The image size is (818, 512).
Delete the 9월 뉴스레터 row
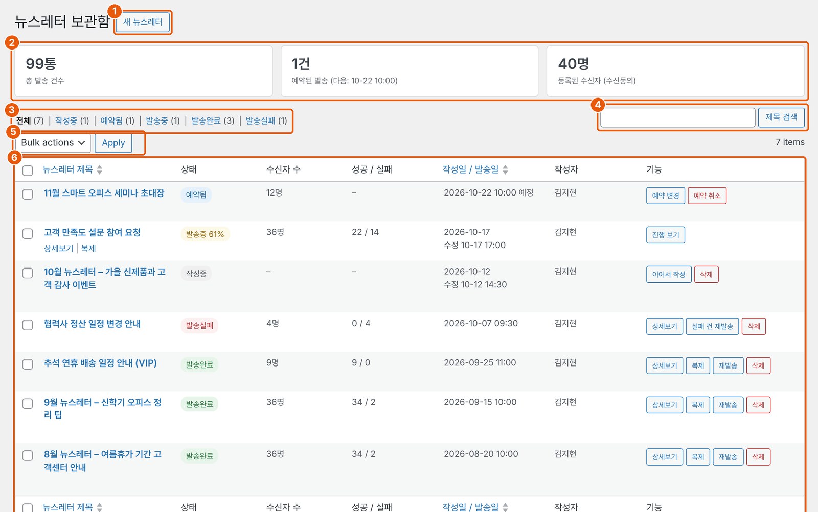(x=758, y=405)
